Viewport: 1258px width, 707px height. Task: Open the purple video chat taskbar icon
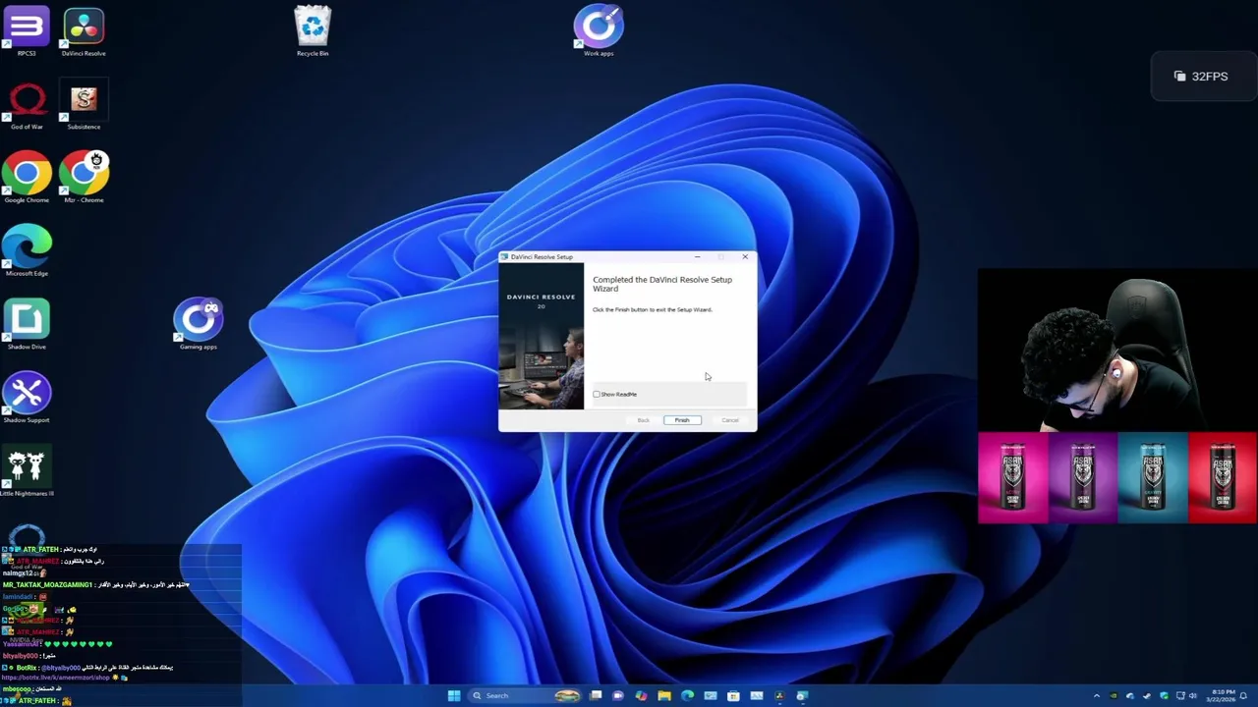click(x=618, y=696)
